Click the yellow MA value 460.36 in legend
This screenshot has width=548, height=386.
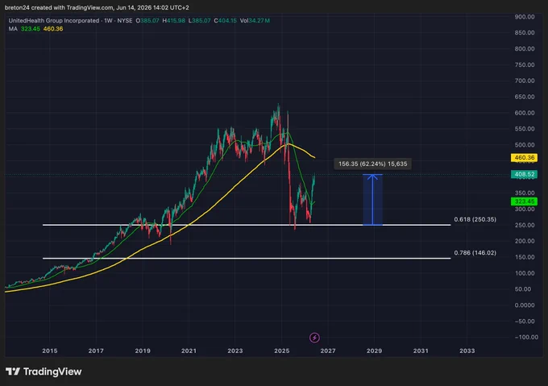coord(53,29)
